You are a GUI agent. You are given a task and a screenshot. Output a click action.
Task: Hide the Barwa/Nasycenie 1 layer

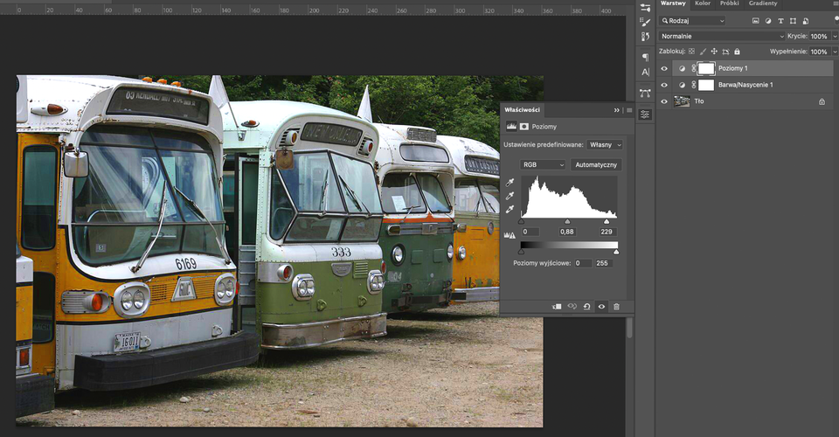coord(664,85)
